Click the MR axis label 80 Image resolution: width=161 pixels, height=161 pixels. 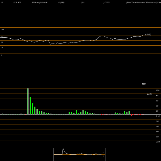click(x=157, y=96)
